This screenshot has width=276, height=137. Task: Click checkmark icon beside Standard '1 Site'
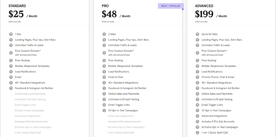pyautogui.click(x=11, y=34)
